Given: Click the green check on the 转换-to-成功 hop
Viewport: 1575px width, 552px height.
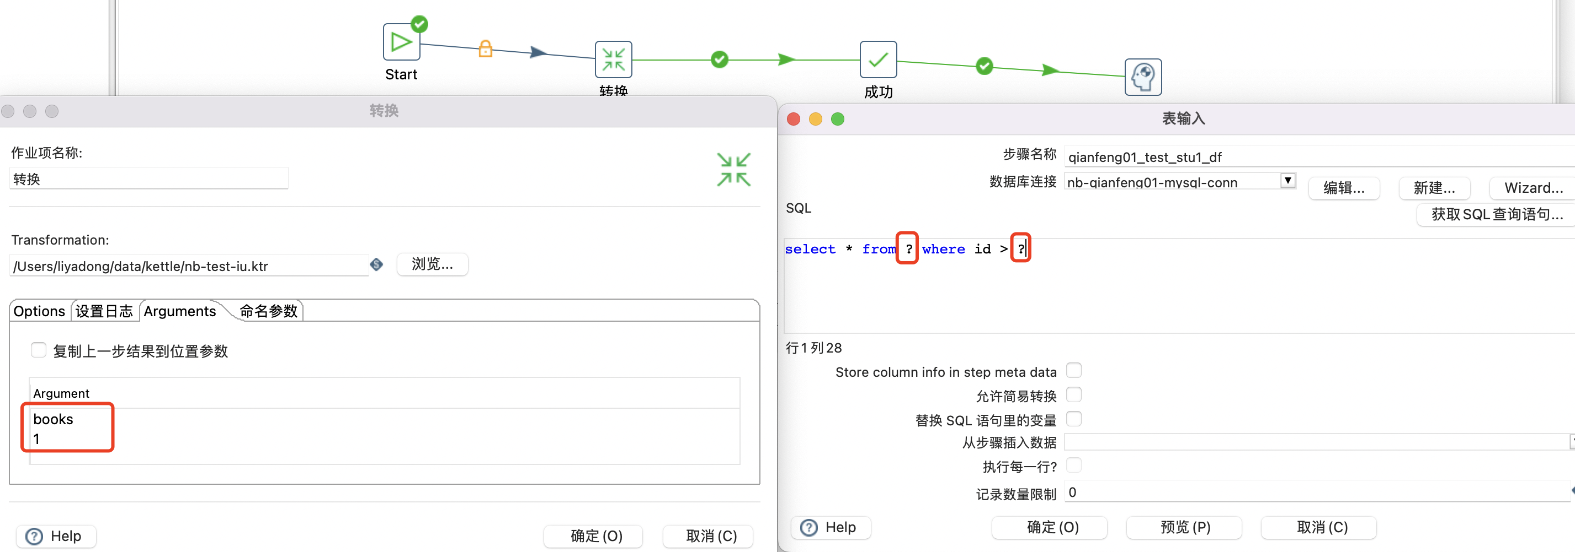Looking at the screenshot, I should (720, 59).
